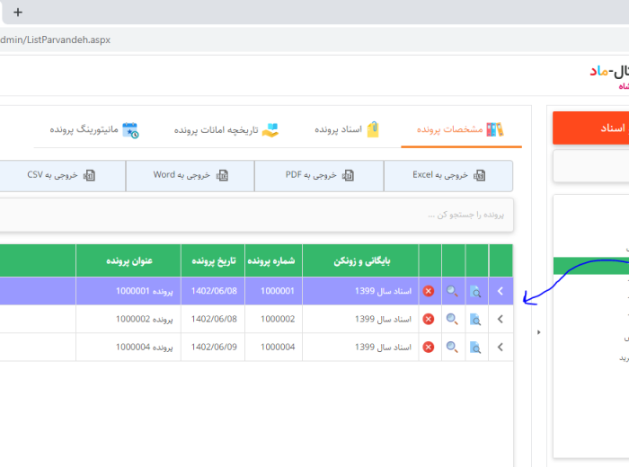Click document preview icon in row 1000001
Viewport: 629px width, 467px height.
(476, 291)
